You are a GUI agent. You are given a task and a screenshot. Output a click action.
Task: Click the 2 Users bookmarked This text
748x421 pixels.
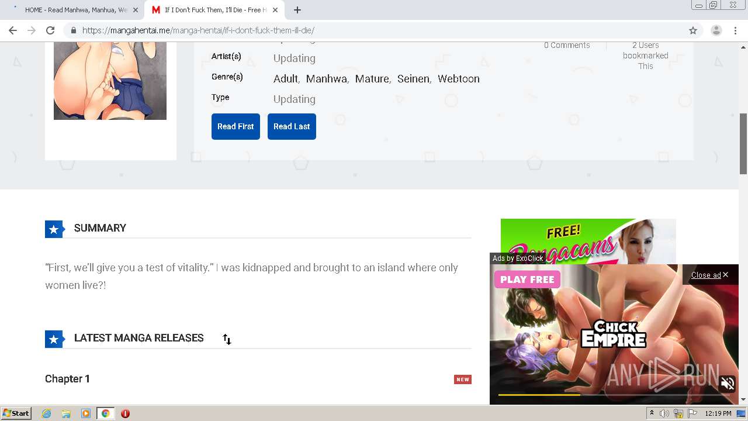pos(646,56)
